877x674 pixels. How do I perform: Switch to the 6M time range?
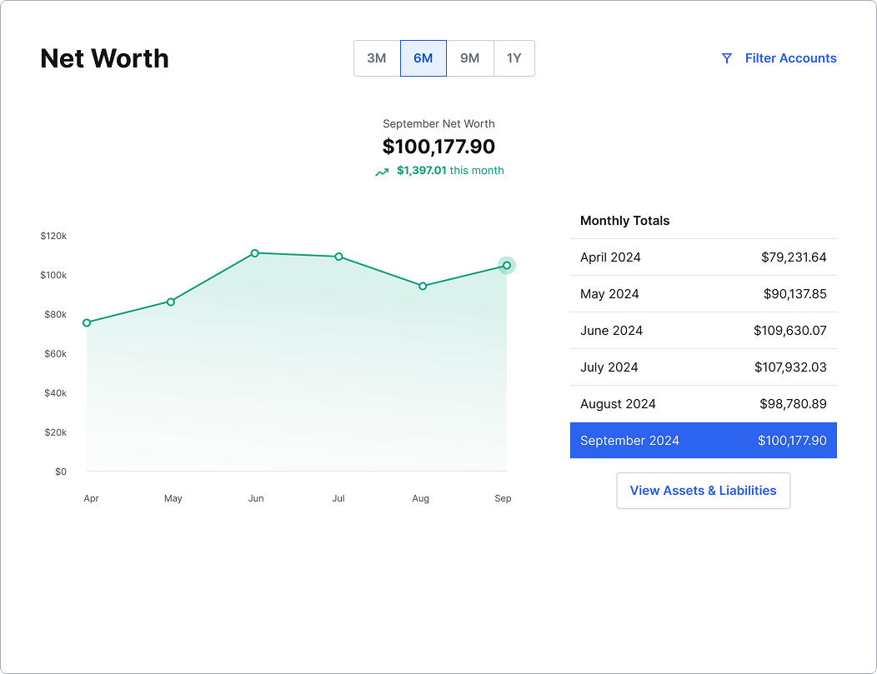click(423, 58)
